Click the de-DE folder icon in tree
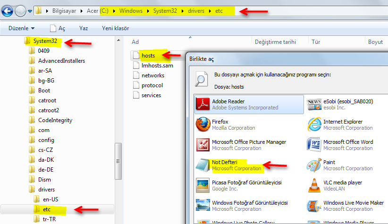 coord(32,169)
